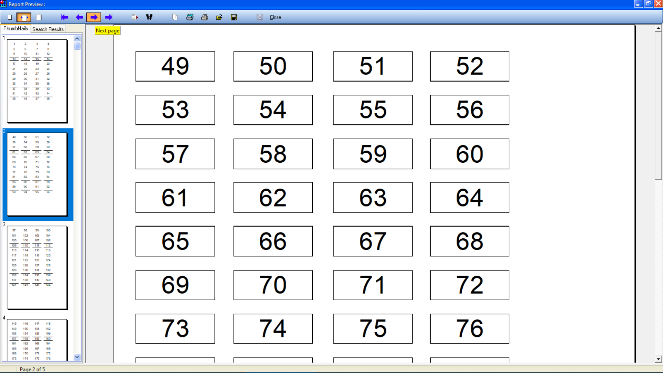Select the 100% page size icon

[x=39, y=17]
